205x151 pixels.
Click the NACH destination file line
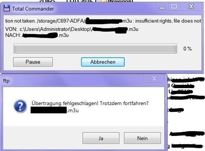click(x=37, y=35)
